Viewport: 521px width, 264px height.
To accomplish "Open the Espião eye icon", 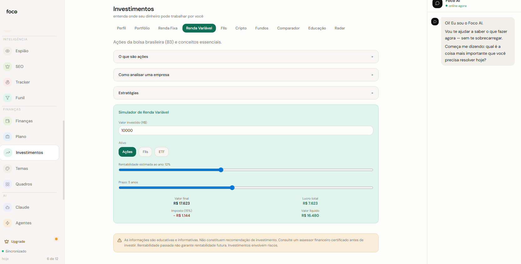I will (8, 51).
